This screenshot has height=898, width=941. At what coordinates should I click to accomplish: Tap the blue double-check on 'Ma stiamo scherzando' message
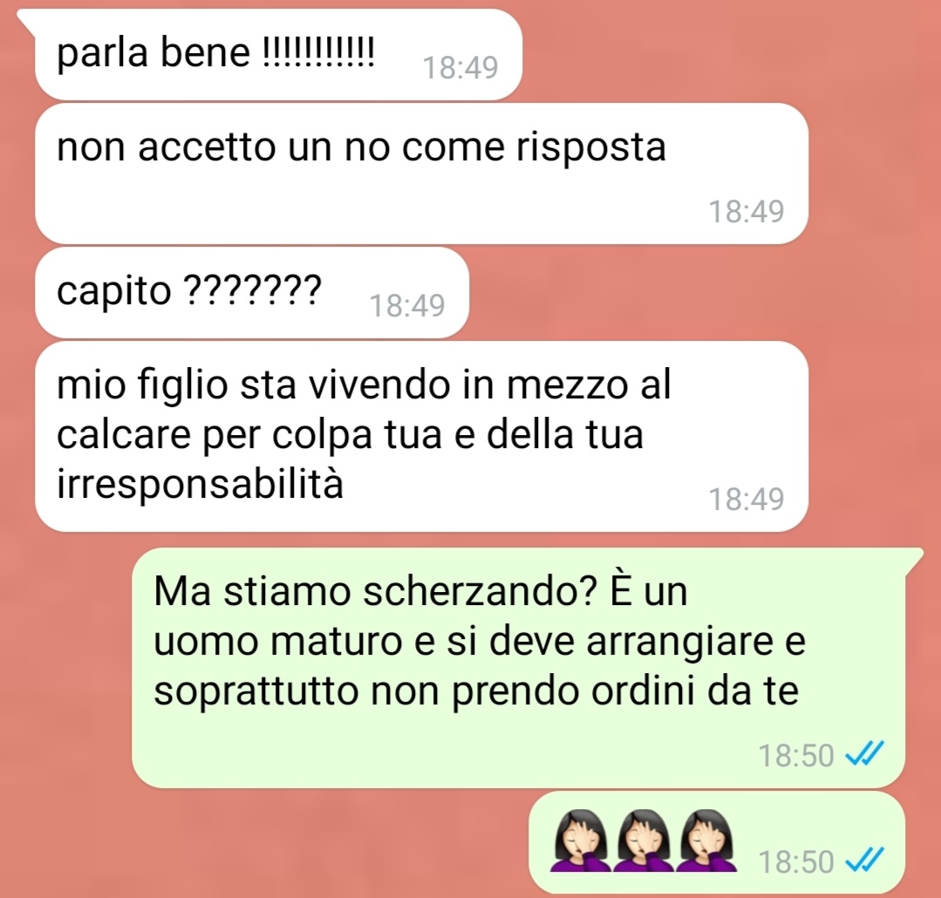coord(865,753)
